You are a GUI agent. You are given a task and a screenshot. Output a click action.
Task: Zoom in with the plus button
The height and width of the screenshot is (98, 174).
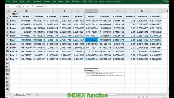(164, 97)
